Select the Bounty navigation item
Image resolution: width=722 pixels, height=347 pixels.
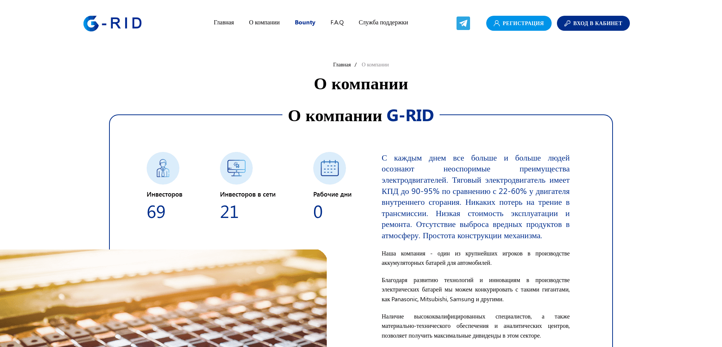point(305,23)
